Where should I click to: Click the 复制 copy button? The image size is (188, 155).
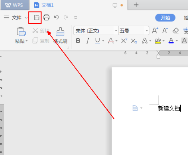[41, 41]
